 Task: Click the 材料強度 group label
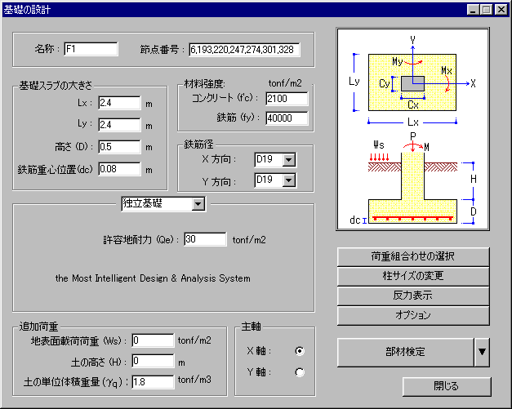point(205,84)
